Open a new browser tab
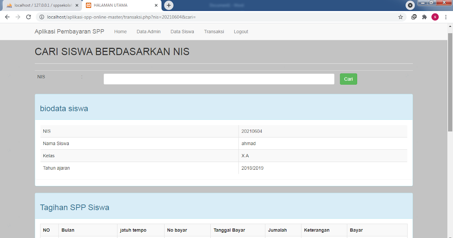Image resolution: width=453 pixels, height=238 pixels. [168, 5]
